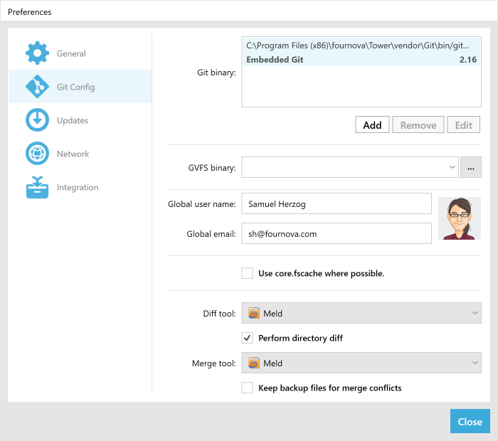Open the Network preferences label

(73, 154)
